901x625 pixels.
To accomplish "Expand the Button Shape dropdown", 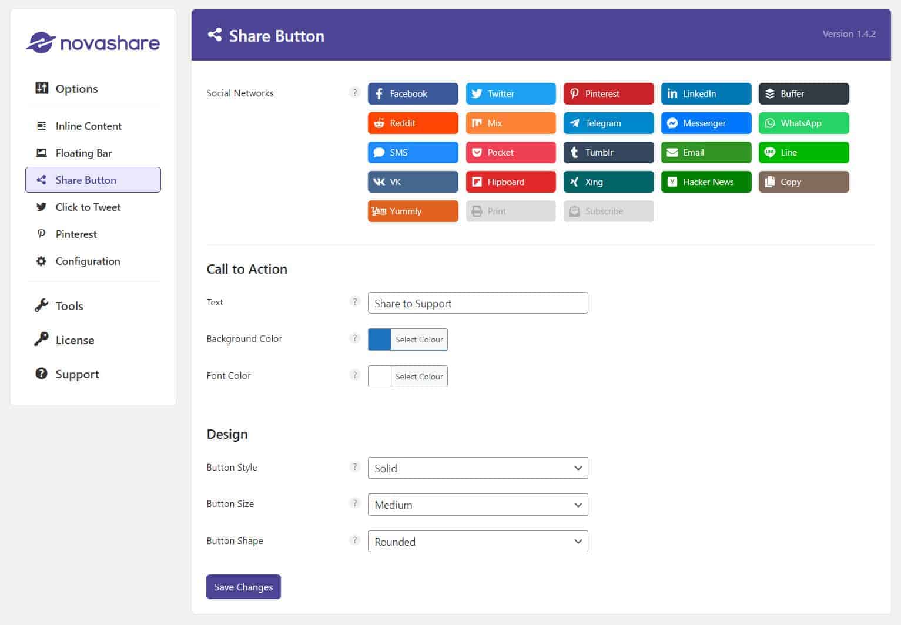I will click(477, 541).
